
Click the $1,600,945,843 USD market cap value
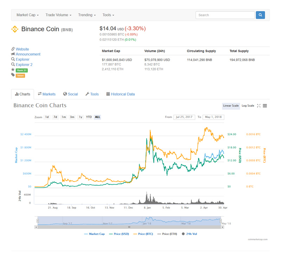tap(117, 60)
